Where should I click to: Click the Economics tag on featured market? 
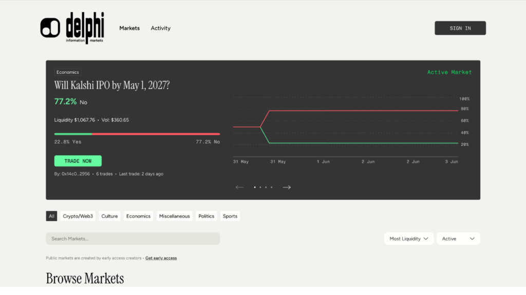tap(68, 72)
